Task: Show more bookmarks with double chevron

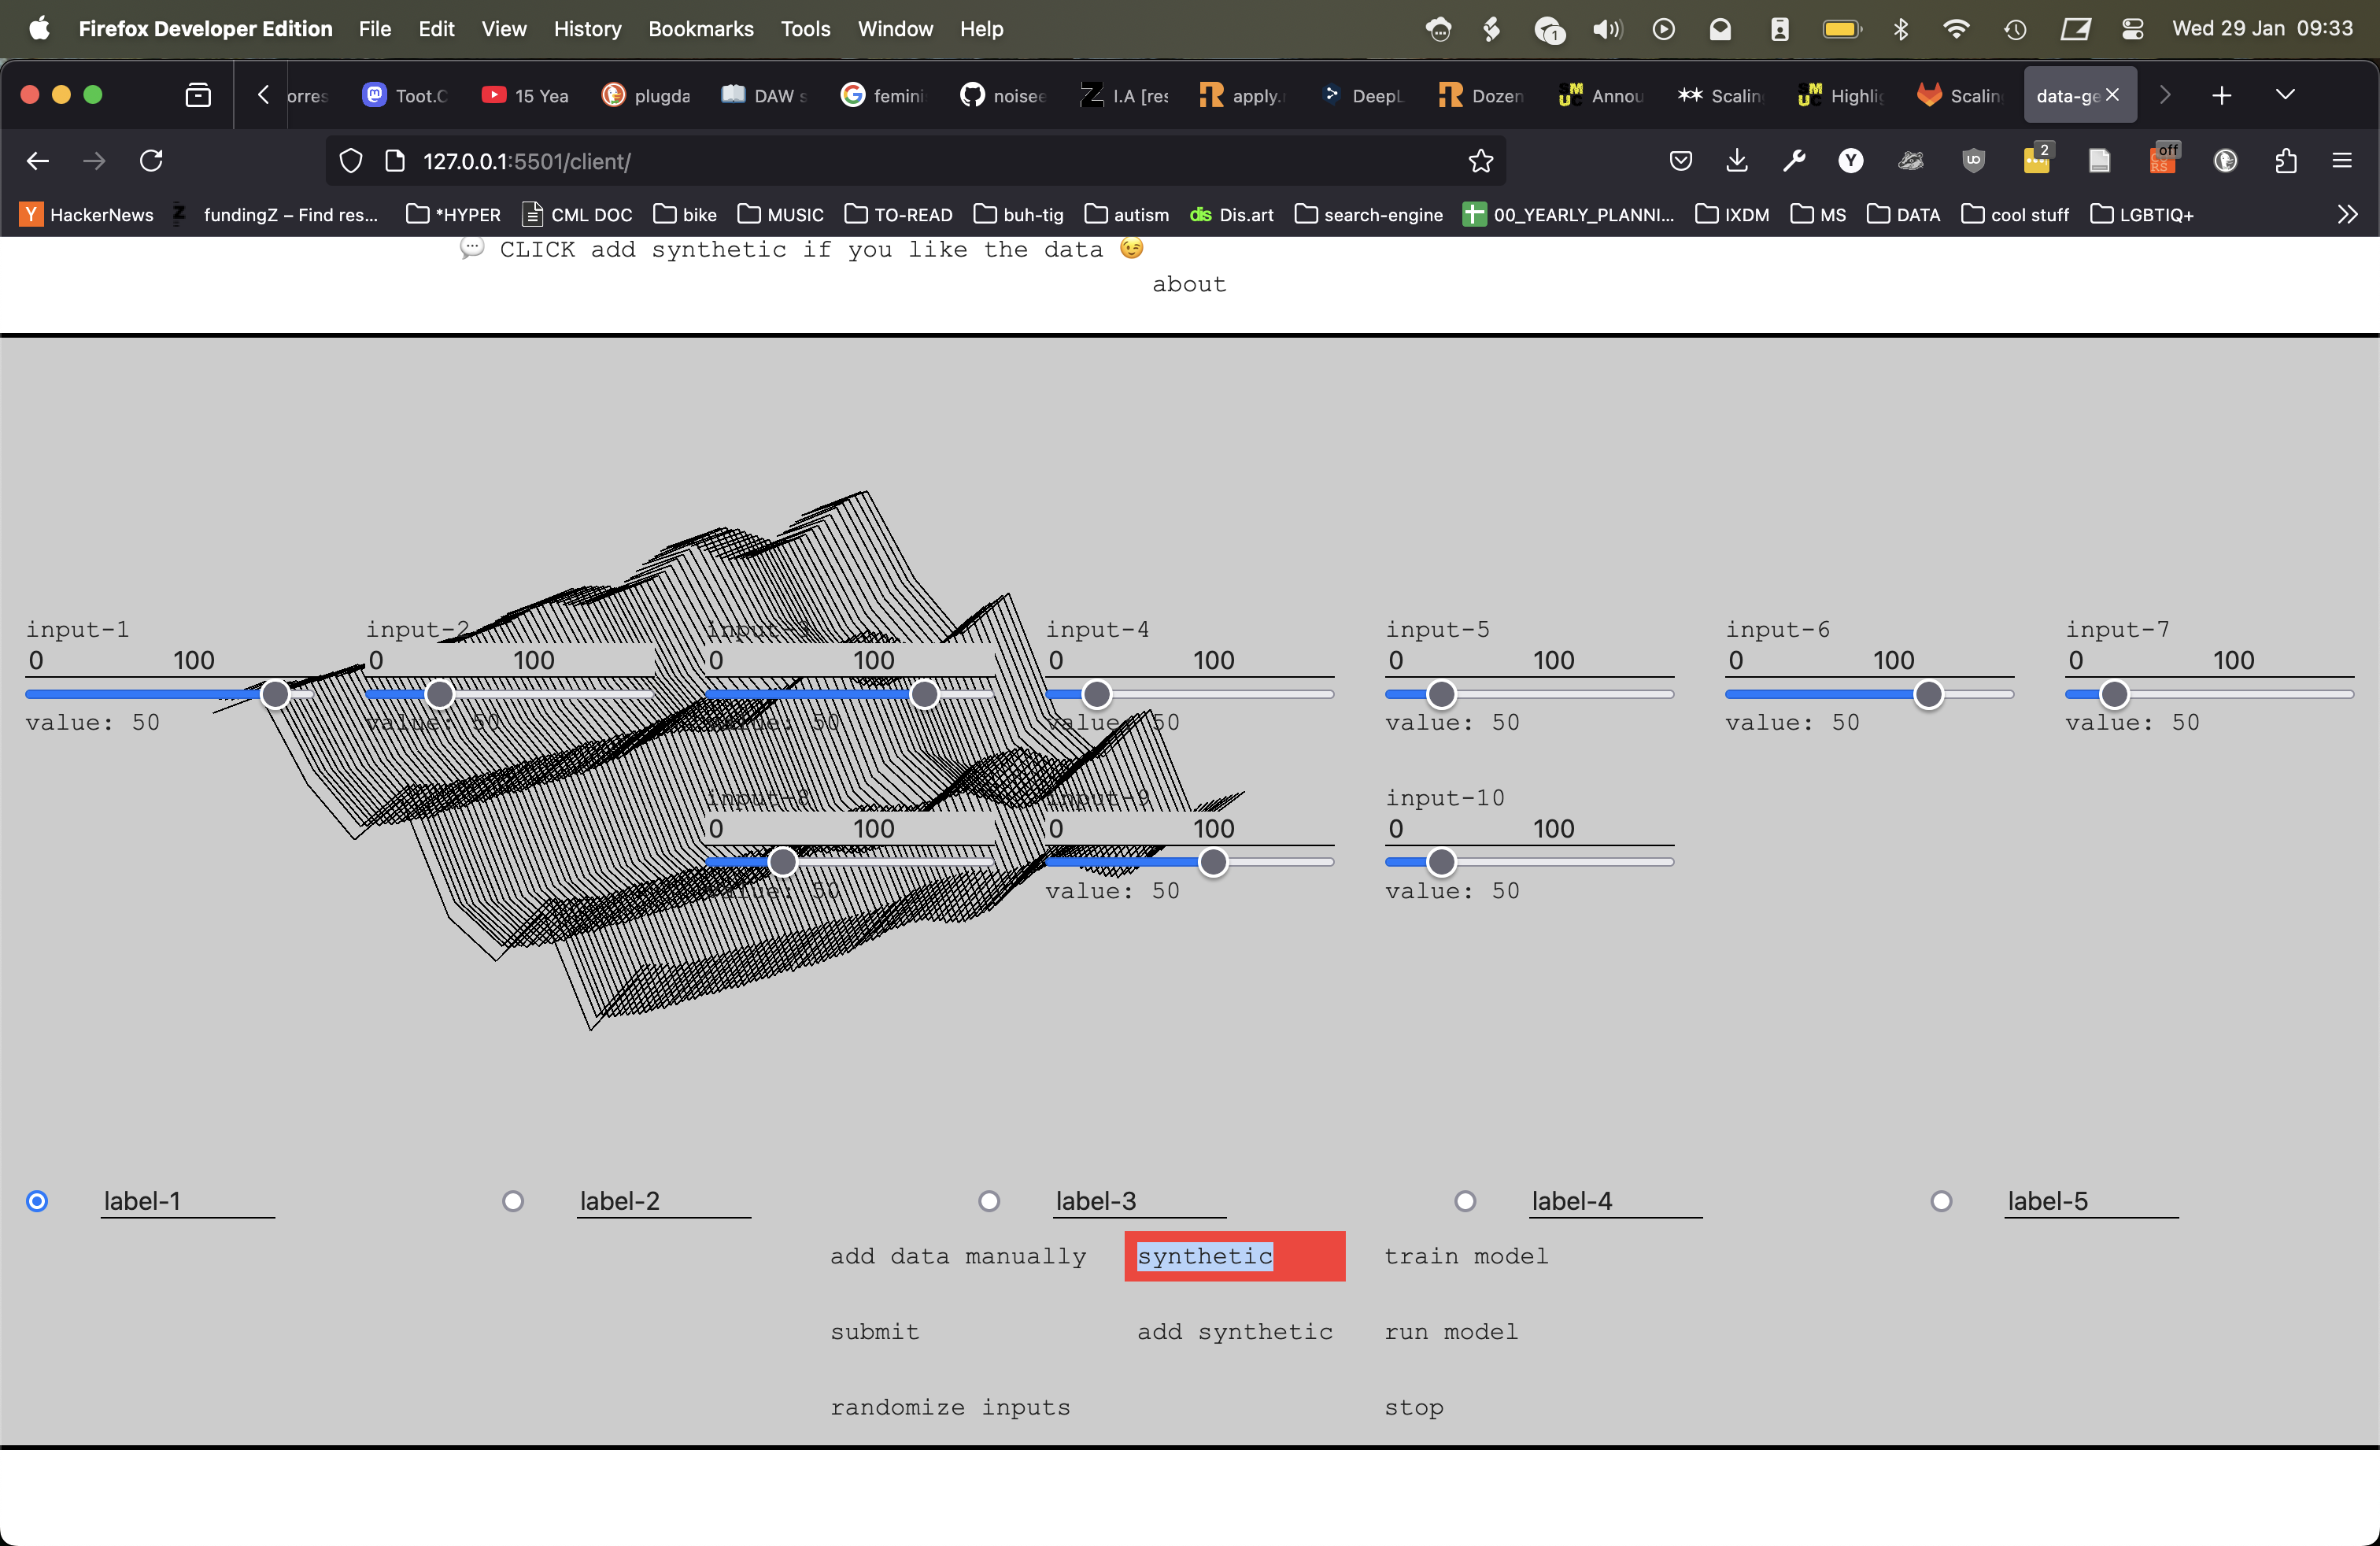Action: click(2347, 215)
